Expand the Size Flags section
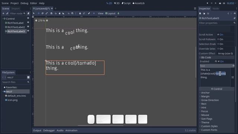 217,119
